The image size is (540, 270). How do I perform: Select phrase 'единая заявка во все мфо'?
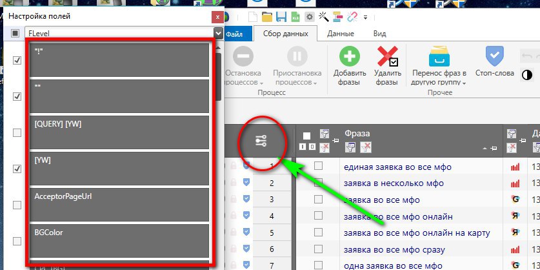tap(397, 167)
